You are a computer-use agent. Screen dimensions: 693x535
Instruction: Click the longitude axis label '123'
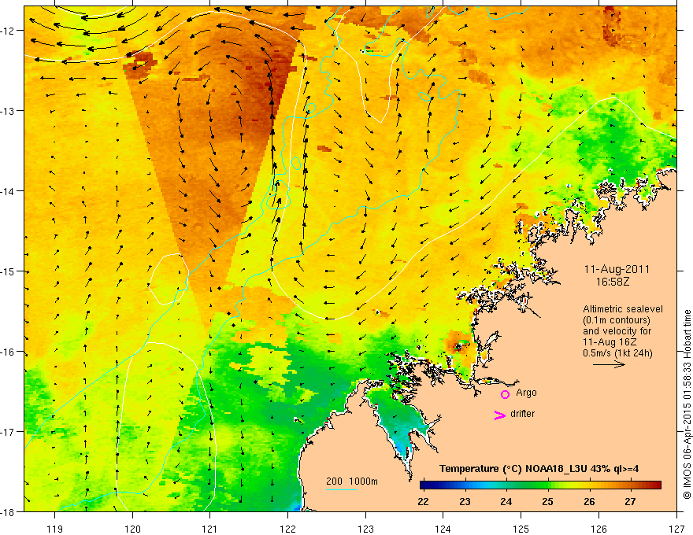[365, 529]
